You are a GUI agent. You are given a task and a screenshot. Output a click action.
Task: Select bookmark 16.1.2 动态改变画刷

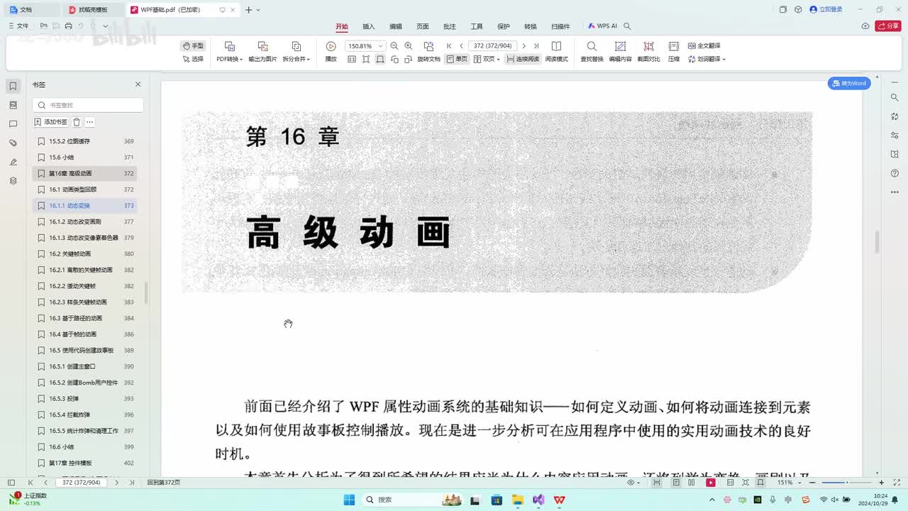pos(84,221)
